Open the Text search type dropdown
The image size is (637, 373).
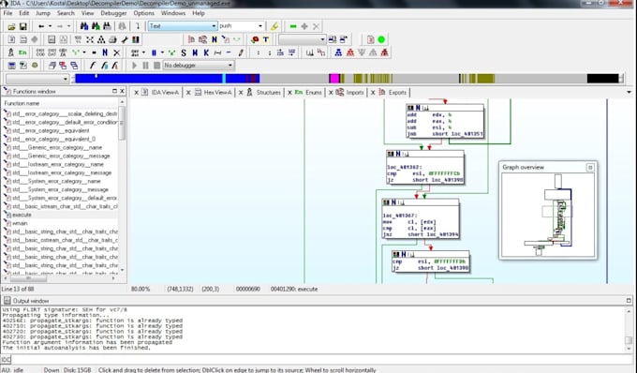tap(183, 26)
